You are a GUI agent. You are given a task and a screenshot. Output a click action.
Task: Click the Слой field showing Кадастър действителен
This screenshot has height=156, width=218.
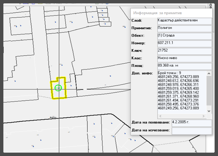pyautogui.click(x=184, y=21)
